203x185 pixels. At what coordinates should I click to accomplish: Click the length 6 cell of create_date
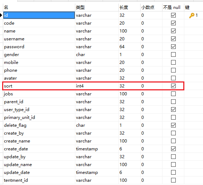pos(129,149)
